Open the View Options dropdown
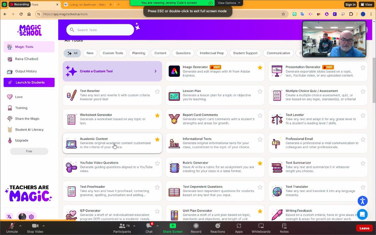This screenshot has height=235, width=376. [x=229, y=3]
